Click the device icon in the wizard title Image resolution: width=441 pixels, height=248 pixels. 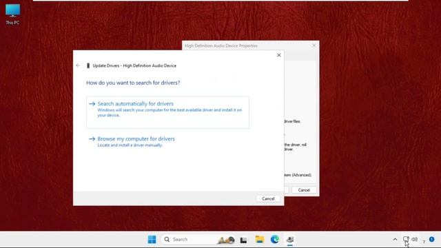coord(88,65)
